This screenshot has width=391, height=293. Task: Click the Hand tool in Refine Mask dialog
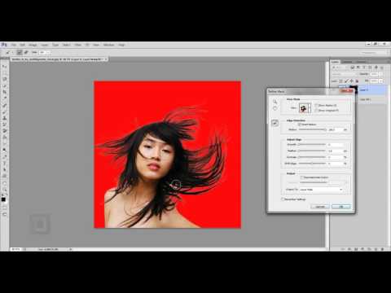pos(275,108)
